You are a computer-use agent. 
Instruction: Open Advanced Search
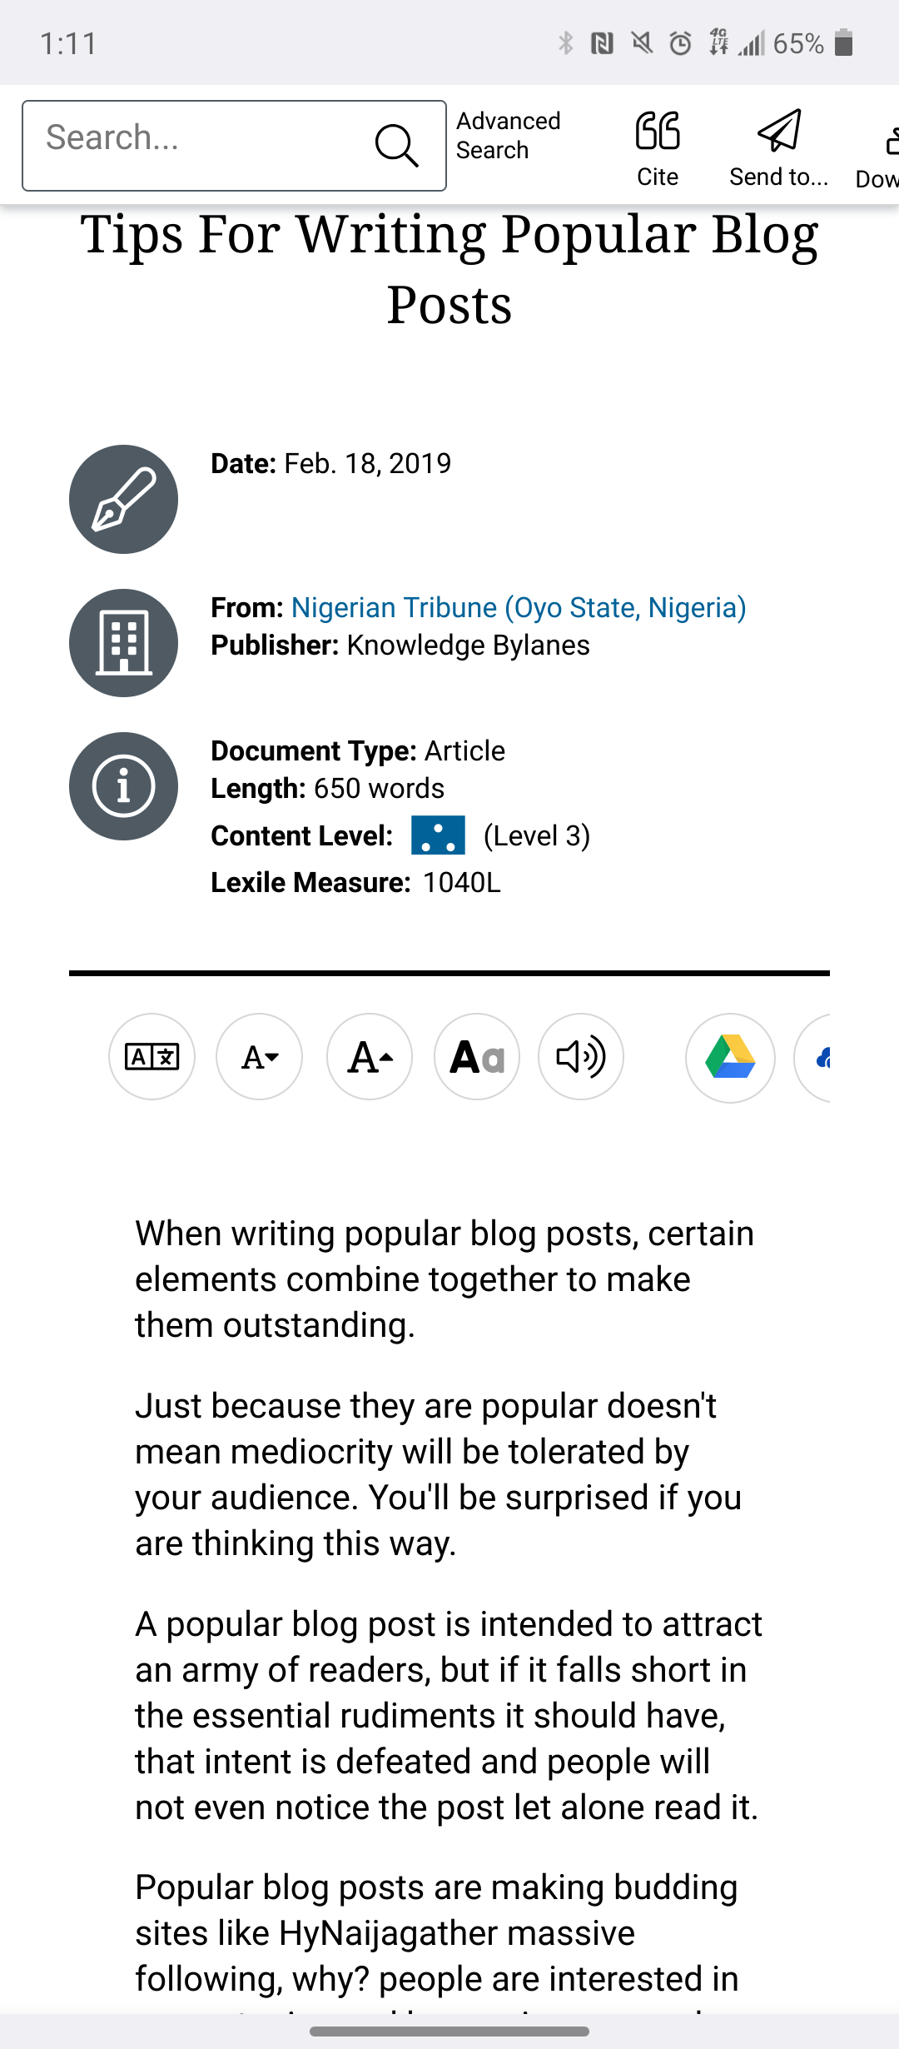508,136
